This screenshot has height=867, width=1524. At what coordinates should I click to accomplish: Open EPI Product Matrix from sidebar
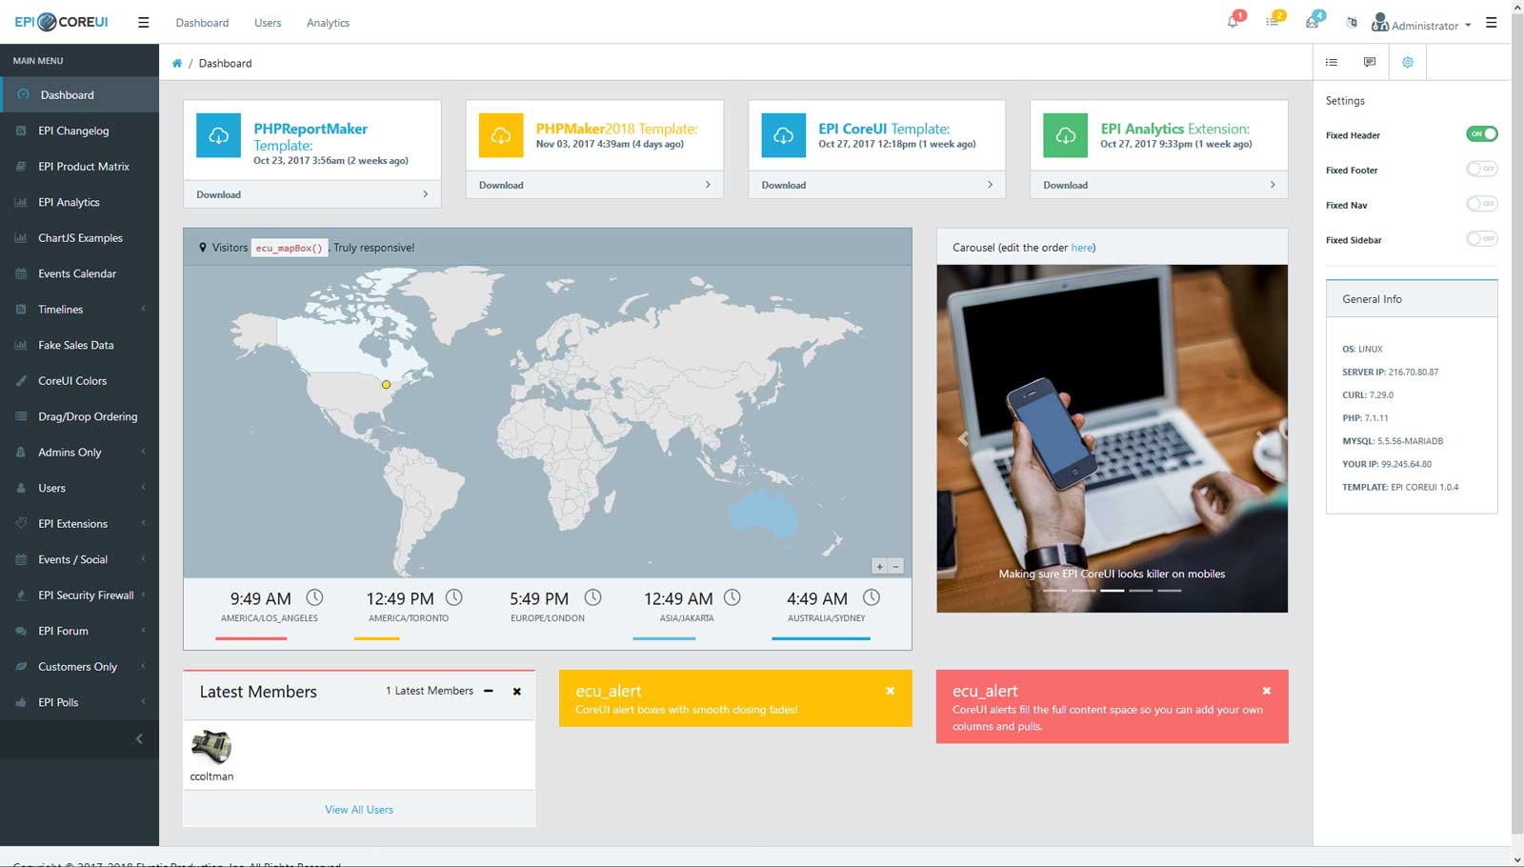click(x=79, y=166)
